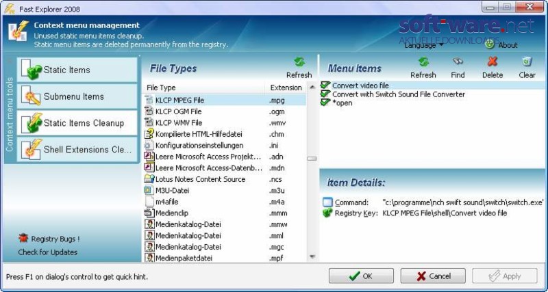Click the Check for Updates link
This screenshot has height=292, width=548.
click(x=48, y=252)
